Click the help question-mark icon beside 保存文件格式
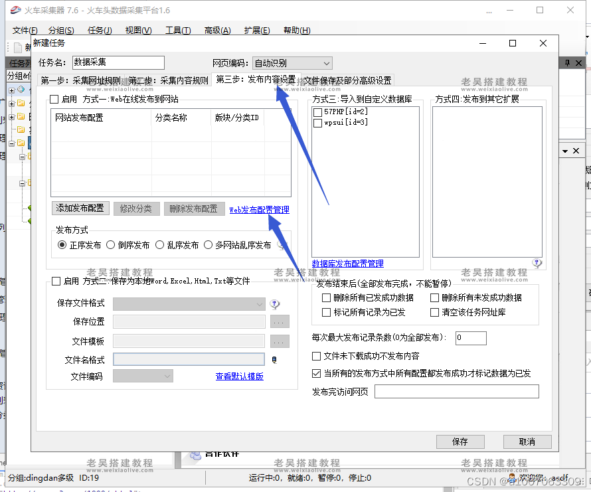The height and width of the screenshot is (492, 591). (274, 303)
